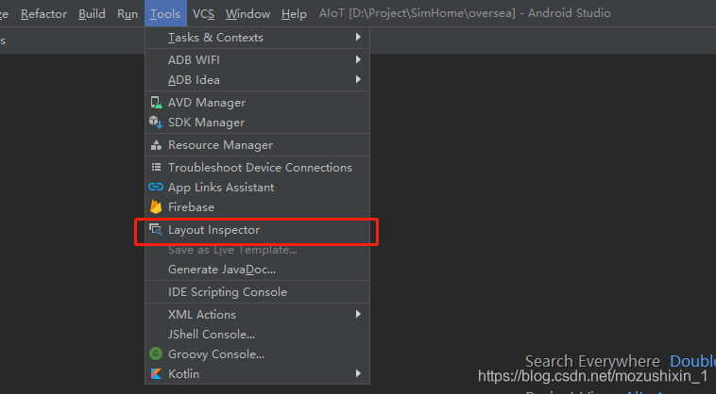Image resolution: width=716 pixels, height=394 pixels.
Task: Open Resource Manager
Action: [257, 145]
